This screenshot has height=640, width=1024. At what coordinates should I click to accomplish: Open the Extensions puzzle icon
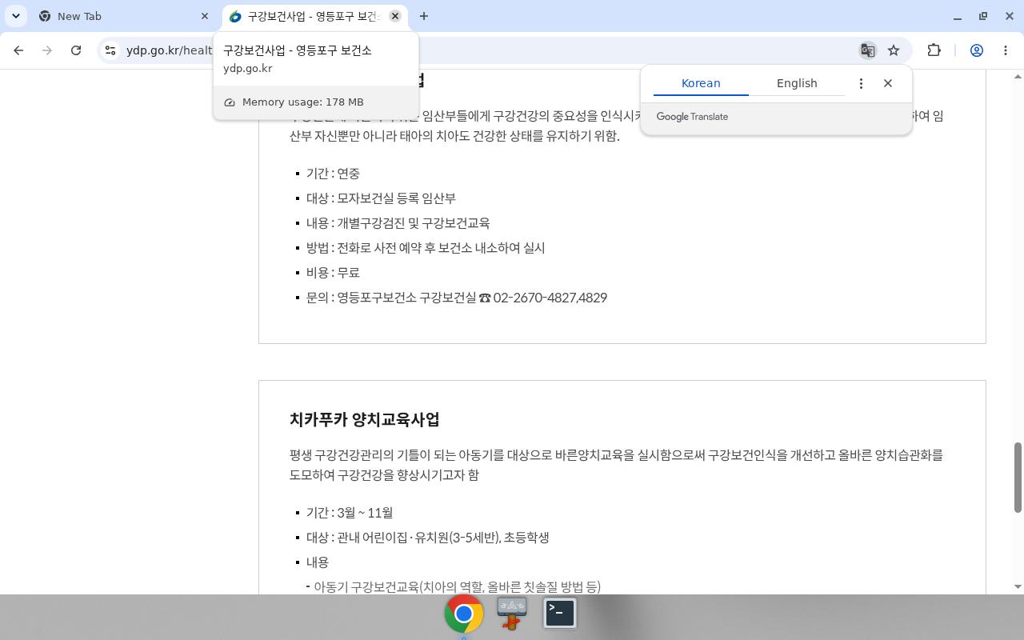(x=934, y=50)
